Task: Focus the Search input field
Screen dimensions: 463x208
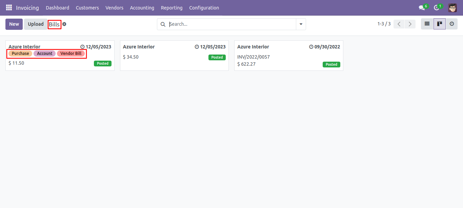Action: [x=232, y=24]
